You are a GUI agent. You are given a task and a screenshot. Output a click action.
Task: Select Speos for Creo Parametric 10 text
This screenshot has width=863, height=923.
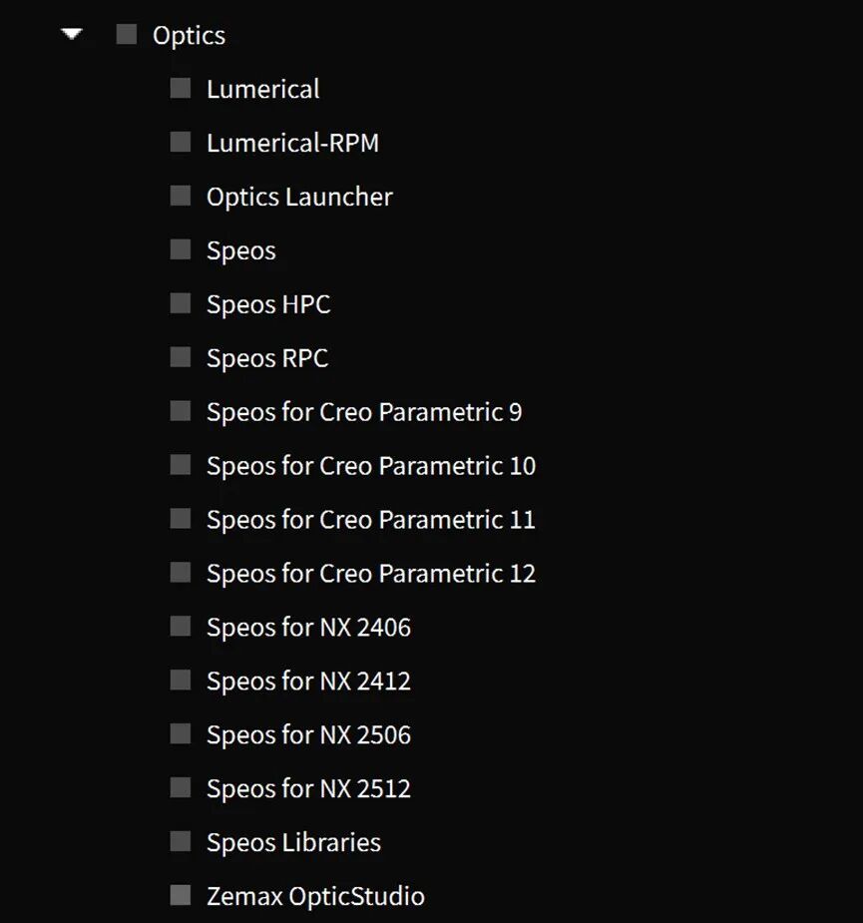371,466
